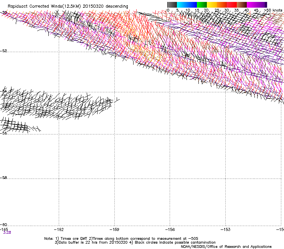Click the '-153' longitude axis label

click(x=226, y=229)
